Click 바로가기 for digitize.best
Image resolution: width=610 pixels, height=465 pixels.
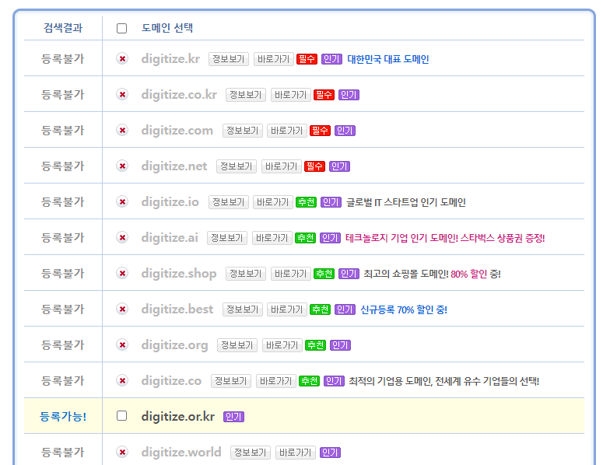286,309
